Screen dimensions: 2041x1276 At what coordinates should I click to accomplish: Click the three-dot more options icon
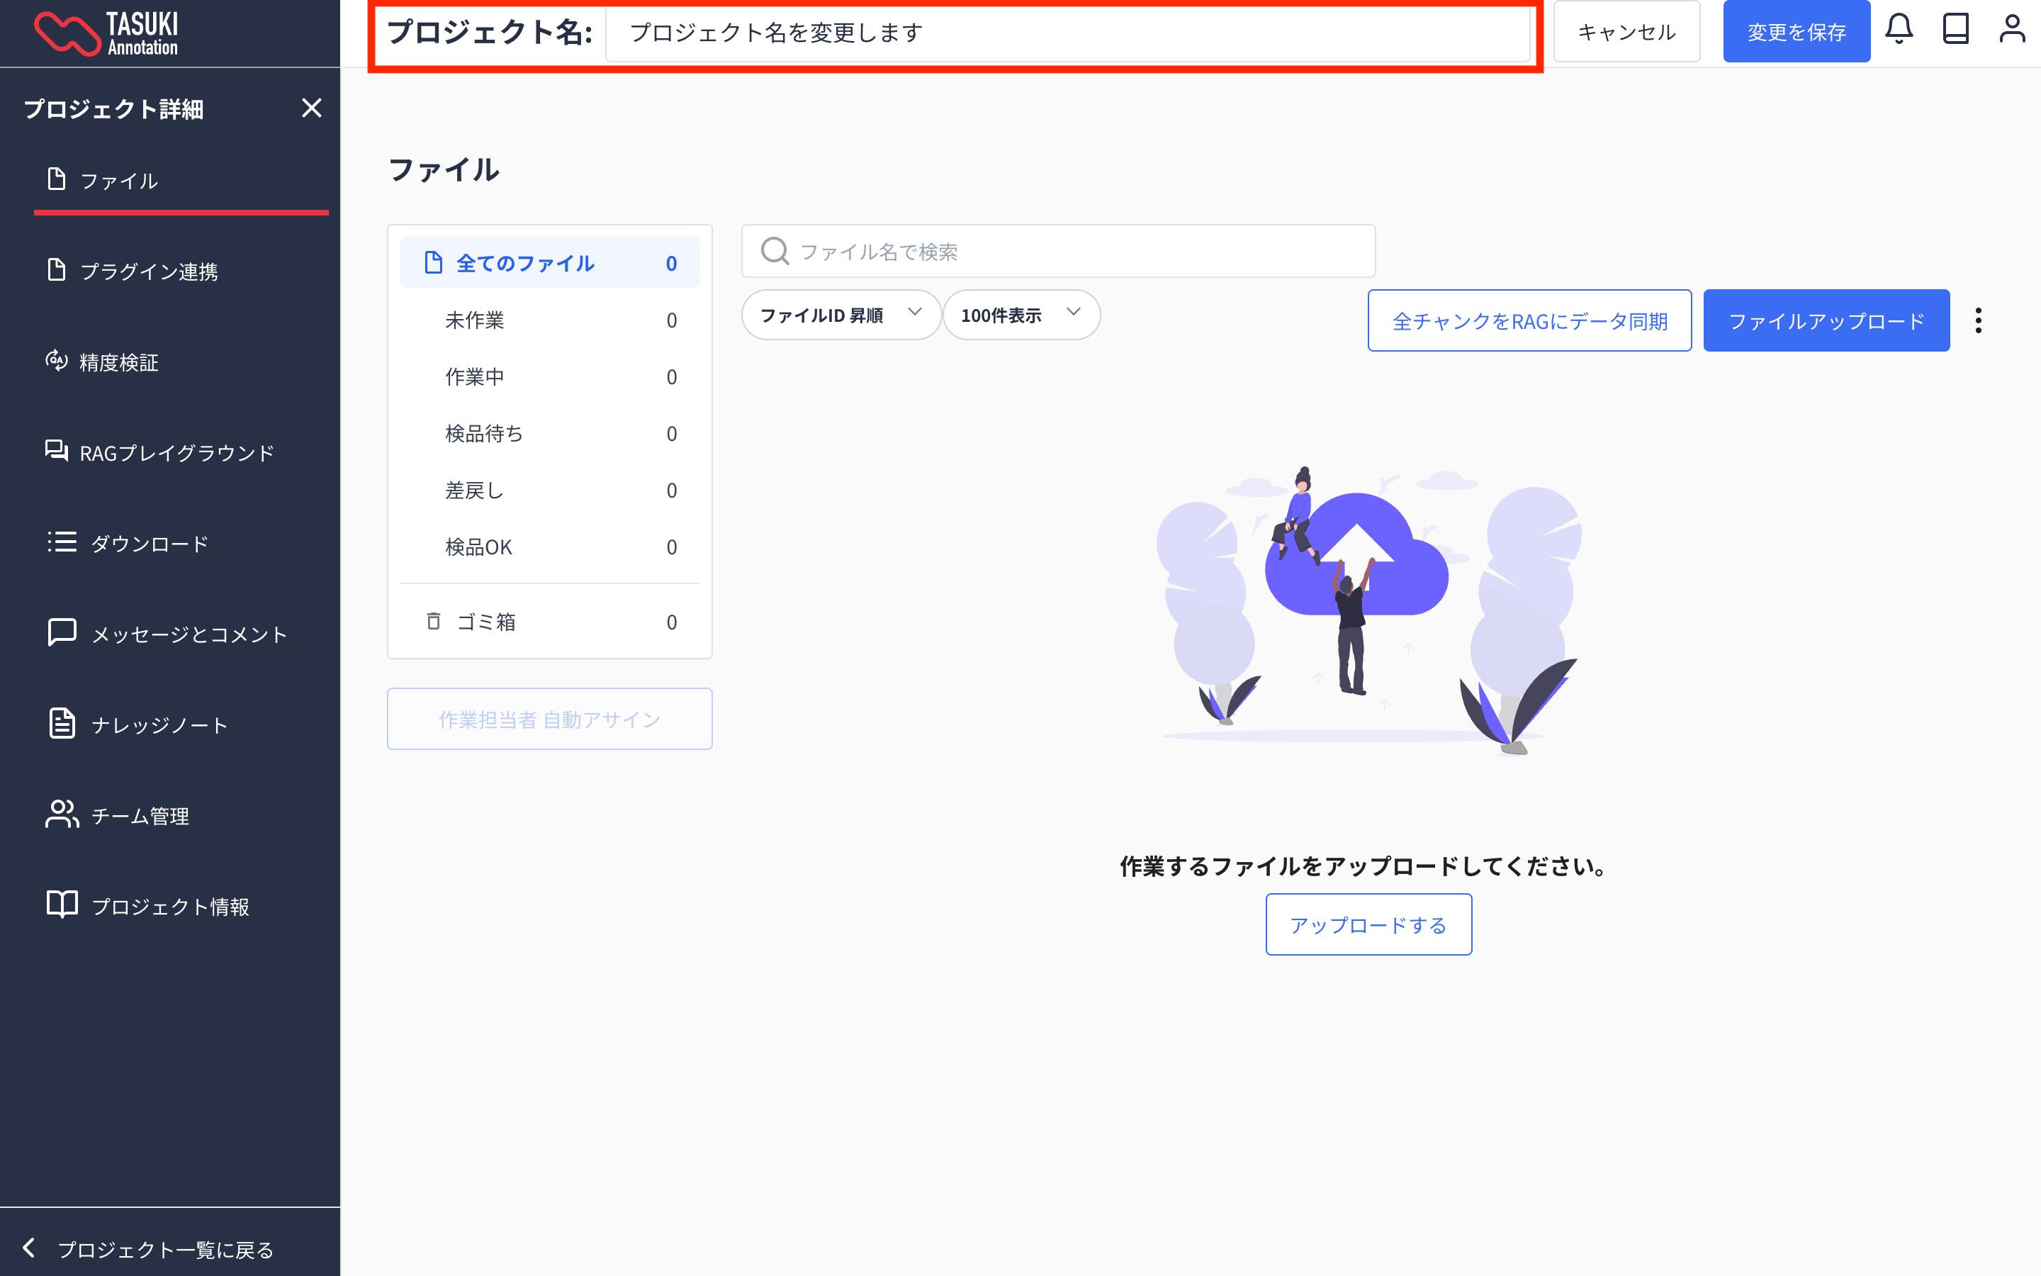click(x=1978, y=320)
